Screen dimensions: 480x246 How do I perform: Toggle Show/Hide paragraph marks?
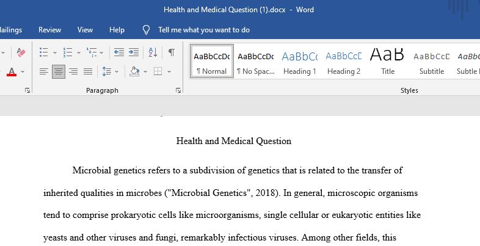(x=172, y=52)
